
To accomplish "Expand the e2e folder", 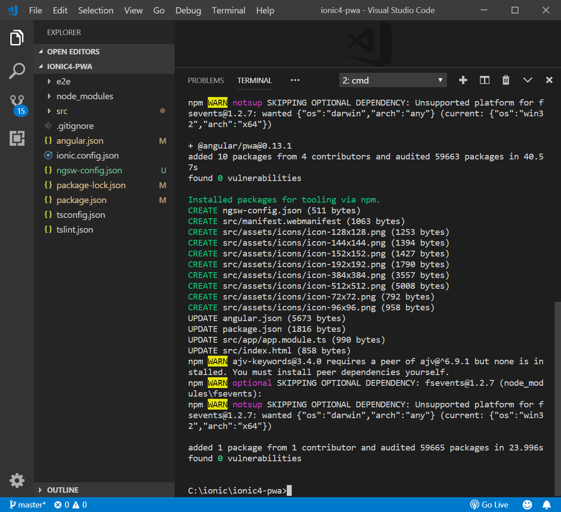I will tap(104, 81).
